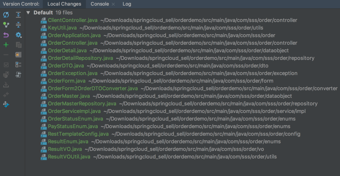Click the Shelve download-tray icon
The height and width of the screenshot is (176, 340).
click(x=6, y=85)
